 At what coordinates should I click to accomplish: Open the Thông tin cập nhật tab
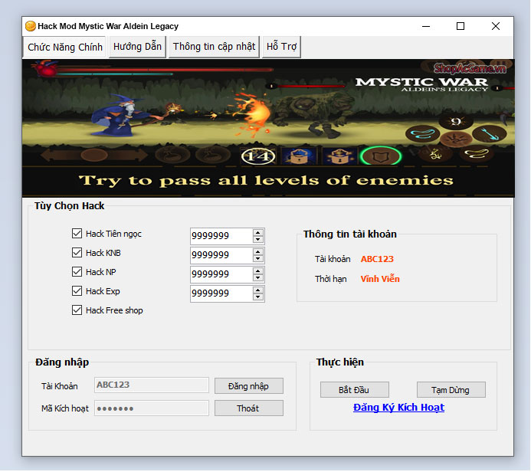tap(214, 47)
